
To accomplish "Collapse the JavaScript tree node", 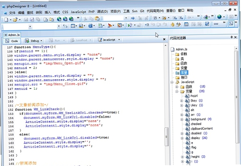I will pos(172,82).
